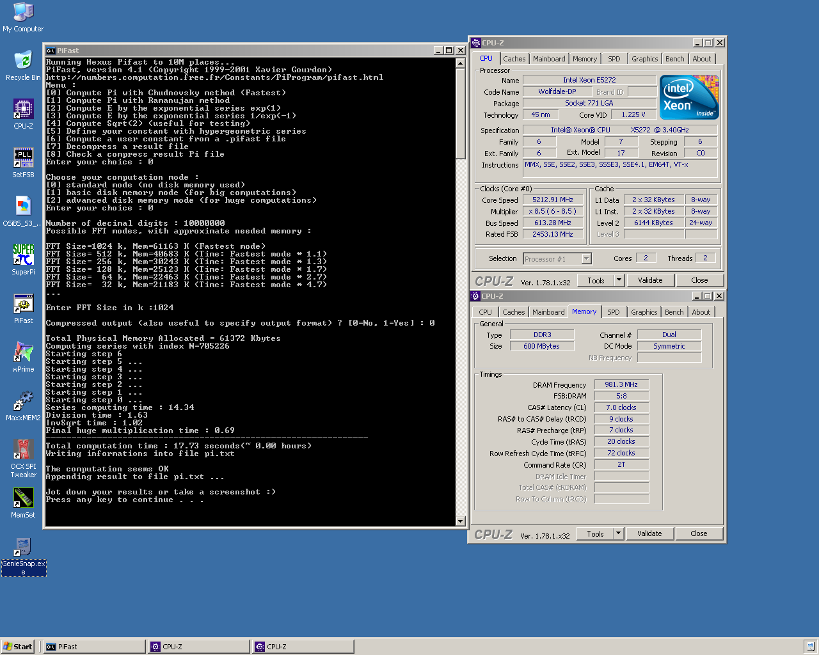
Task: Switch to first CPU-Z taskbar entry
Action: [x=199, y=647]
